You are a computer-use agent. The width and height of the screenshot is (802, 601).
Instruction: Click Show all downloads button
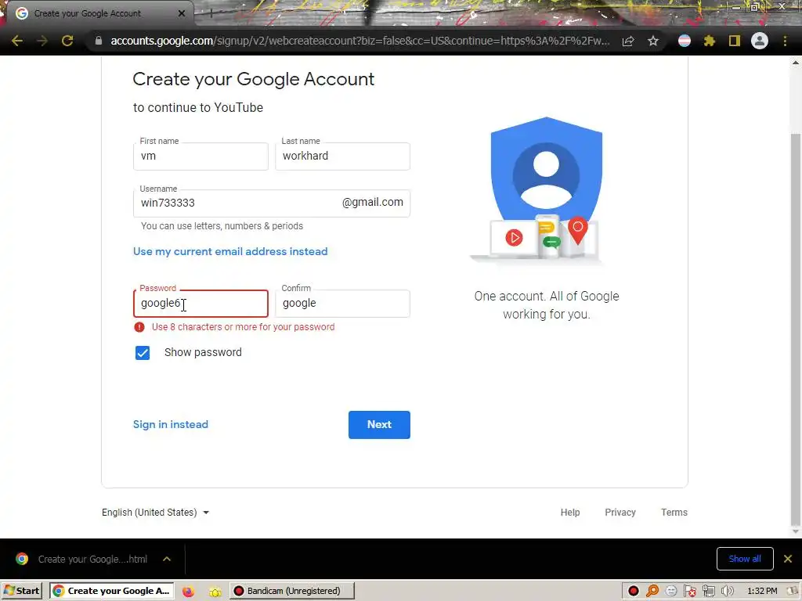745,559
